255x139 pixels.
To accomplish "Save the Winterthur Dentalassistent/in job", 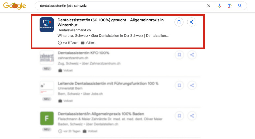I will (x=179, y=22).
